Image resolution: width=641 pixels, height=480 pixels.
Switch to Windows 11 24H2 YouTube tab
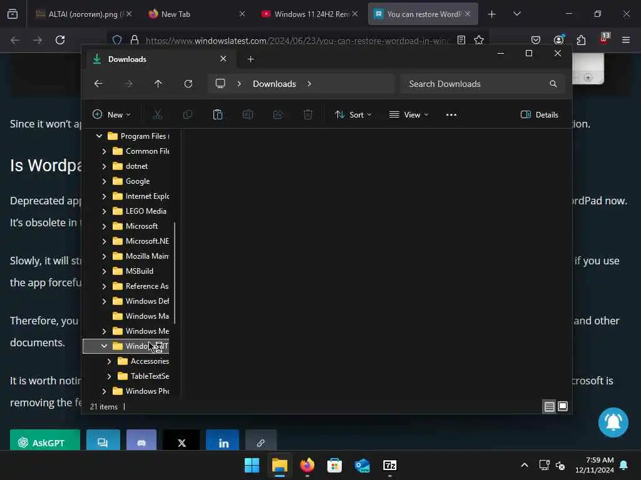pyautogui.click(x=309, y=14)
